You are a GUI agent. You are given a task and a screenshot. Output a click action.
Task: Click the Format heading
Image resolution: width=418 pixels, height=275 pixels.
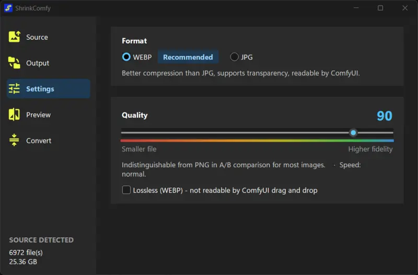tap(134, 41)
